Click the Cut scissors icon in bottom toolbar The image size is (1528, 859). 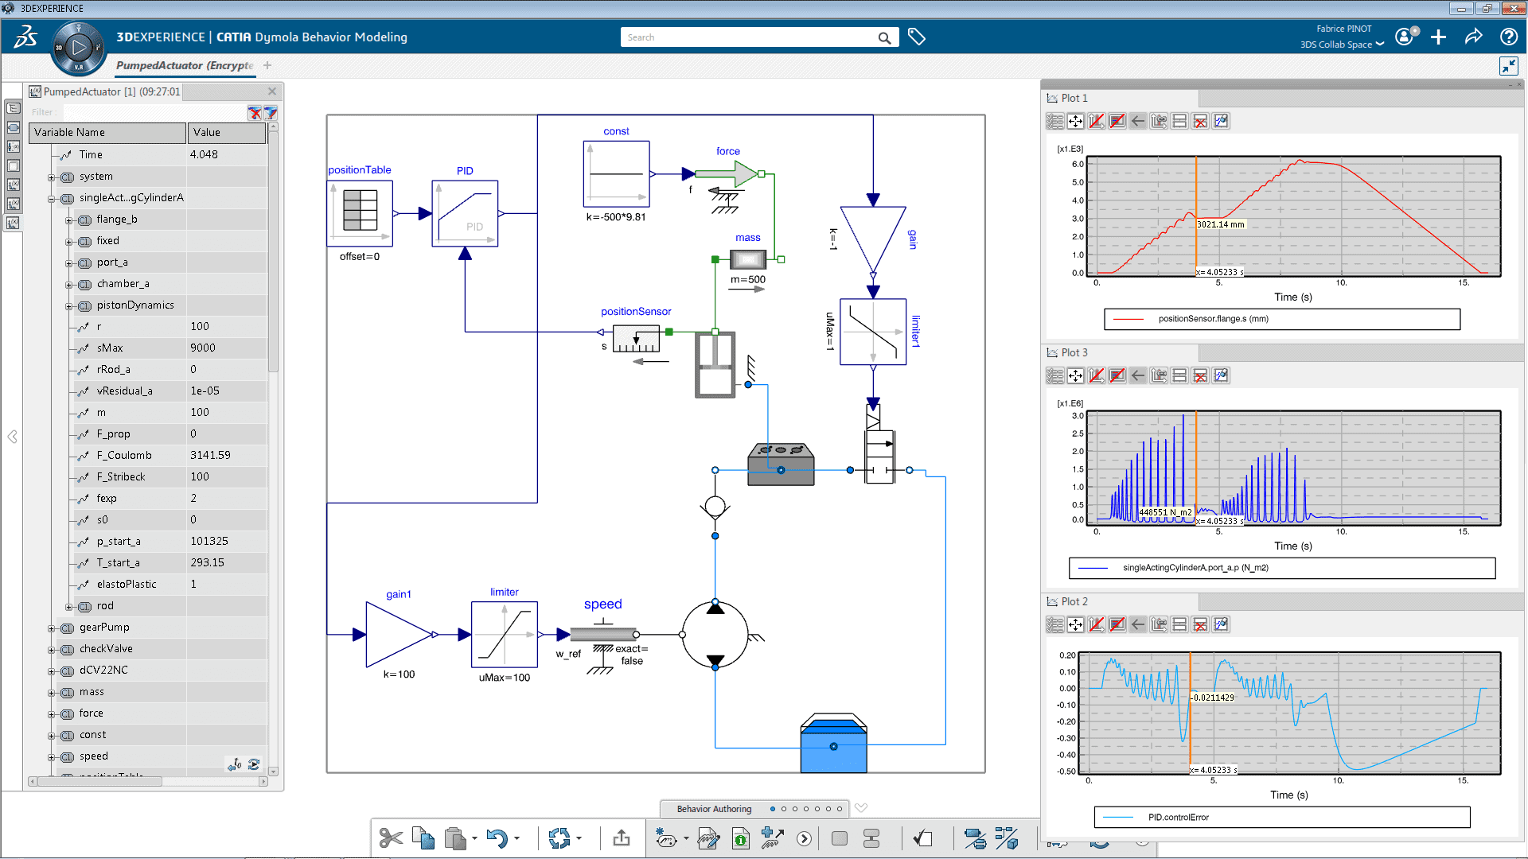pyautogui.click(x=390, y=838)
